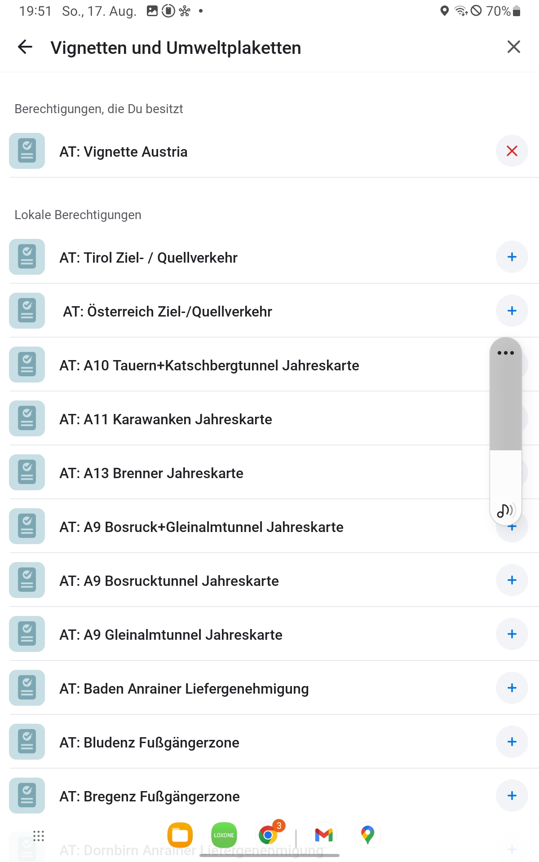The height and width of the screenshot is (862, 539).
Task: Tap the media volume slider
Action: [x=505, y=427]
